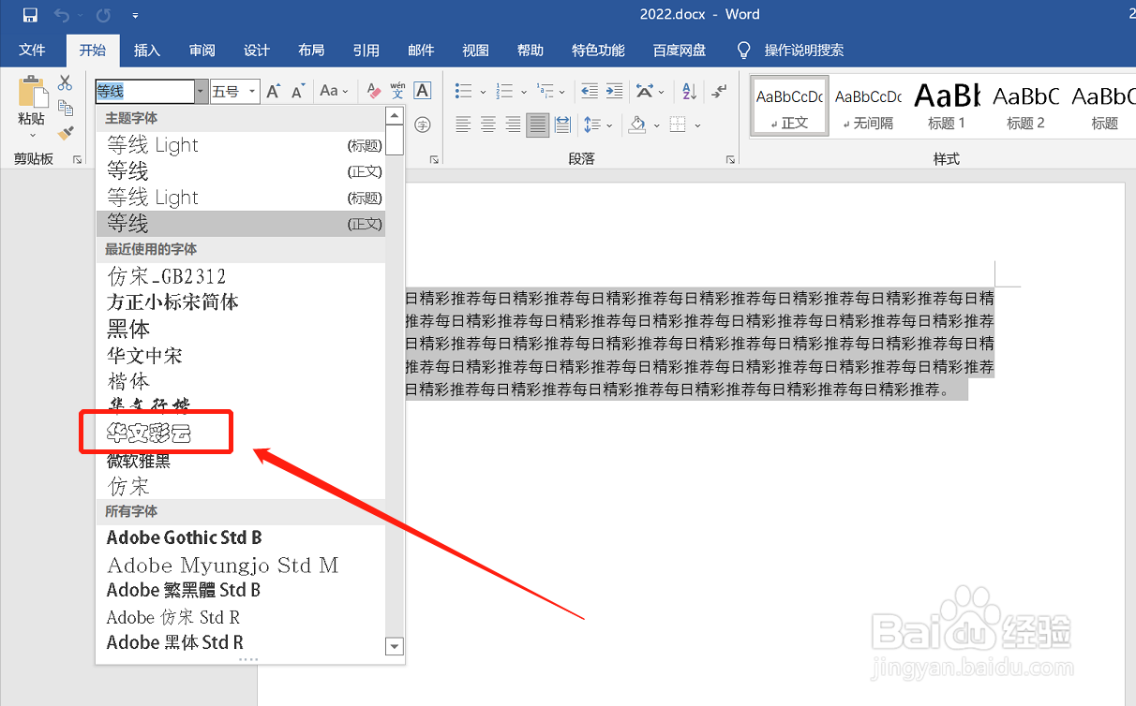Click the Clear All Formatting icon
The width and height of the screenshot is (1136, 706).
click(374, 91)
